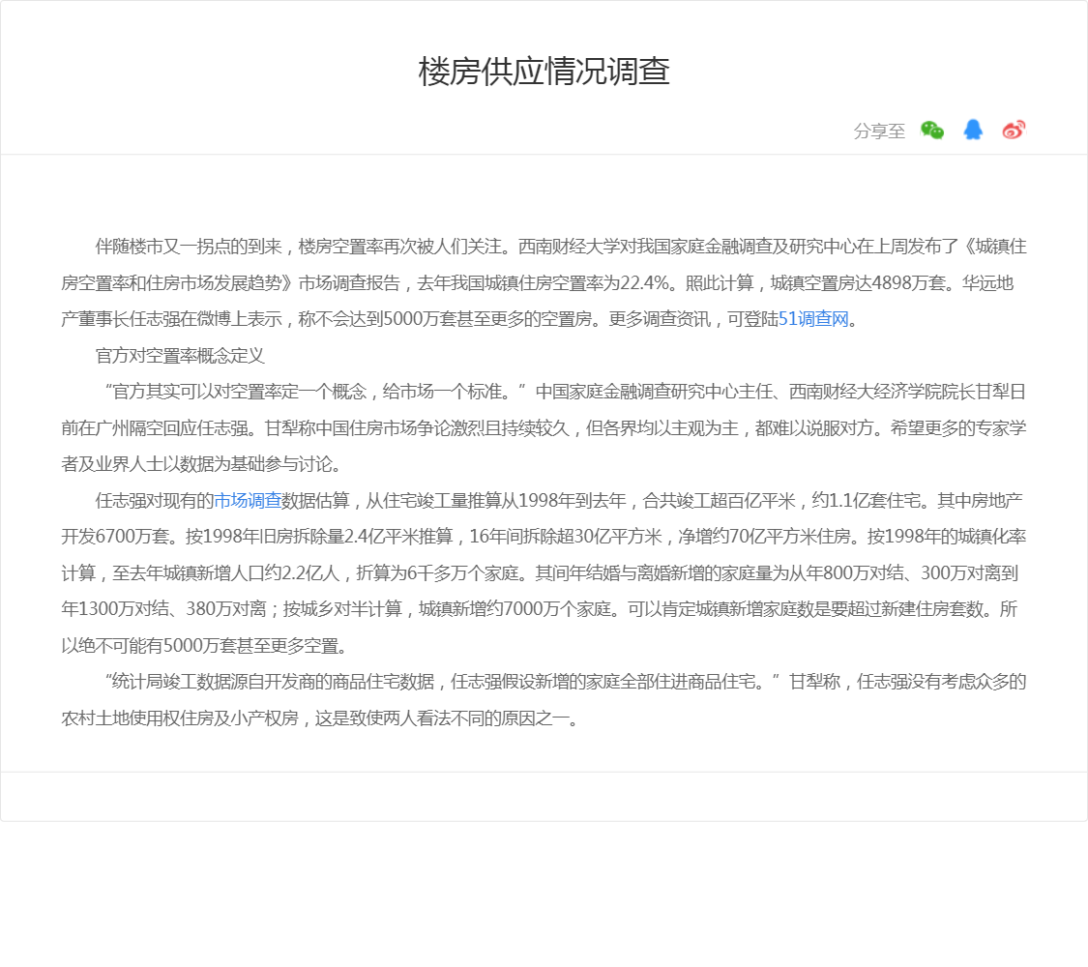Image resolution: width=1088 pixels, height=967 pixels.
Task: Click the text 4898万套
Action: pyautogui.click(x=908, y=283)
